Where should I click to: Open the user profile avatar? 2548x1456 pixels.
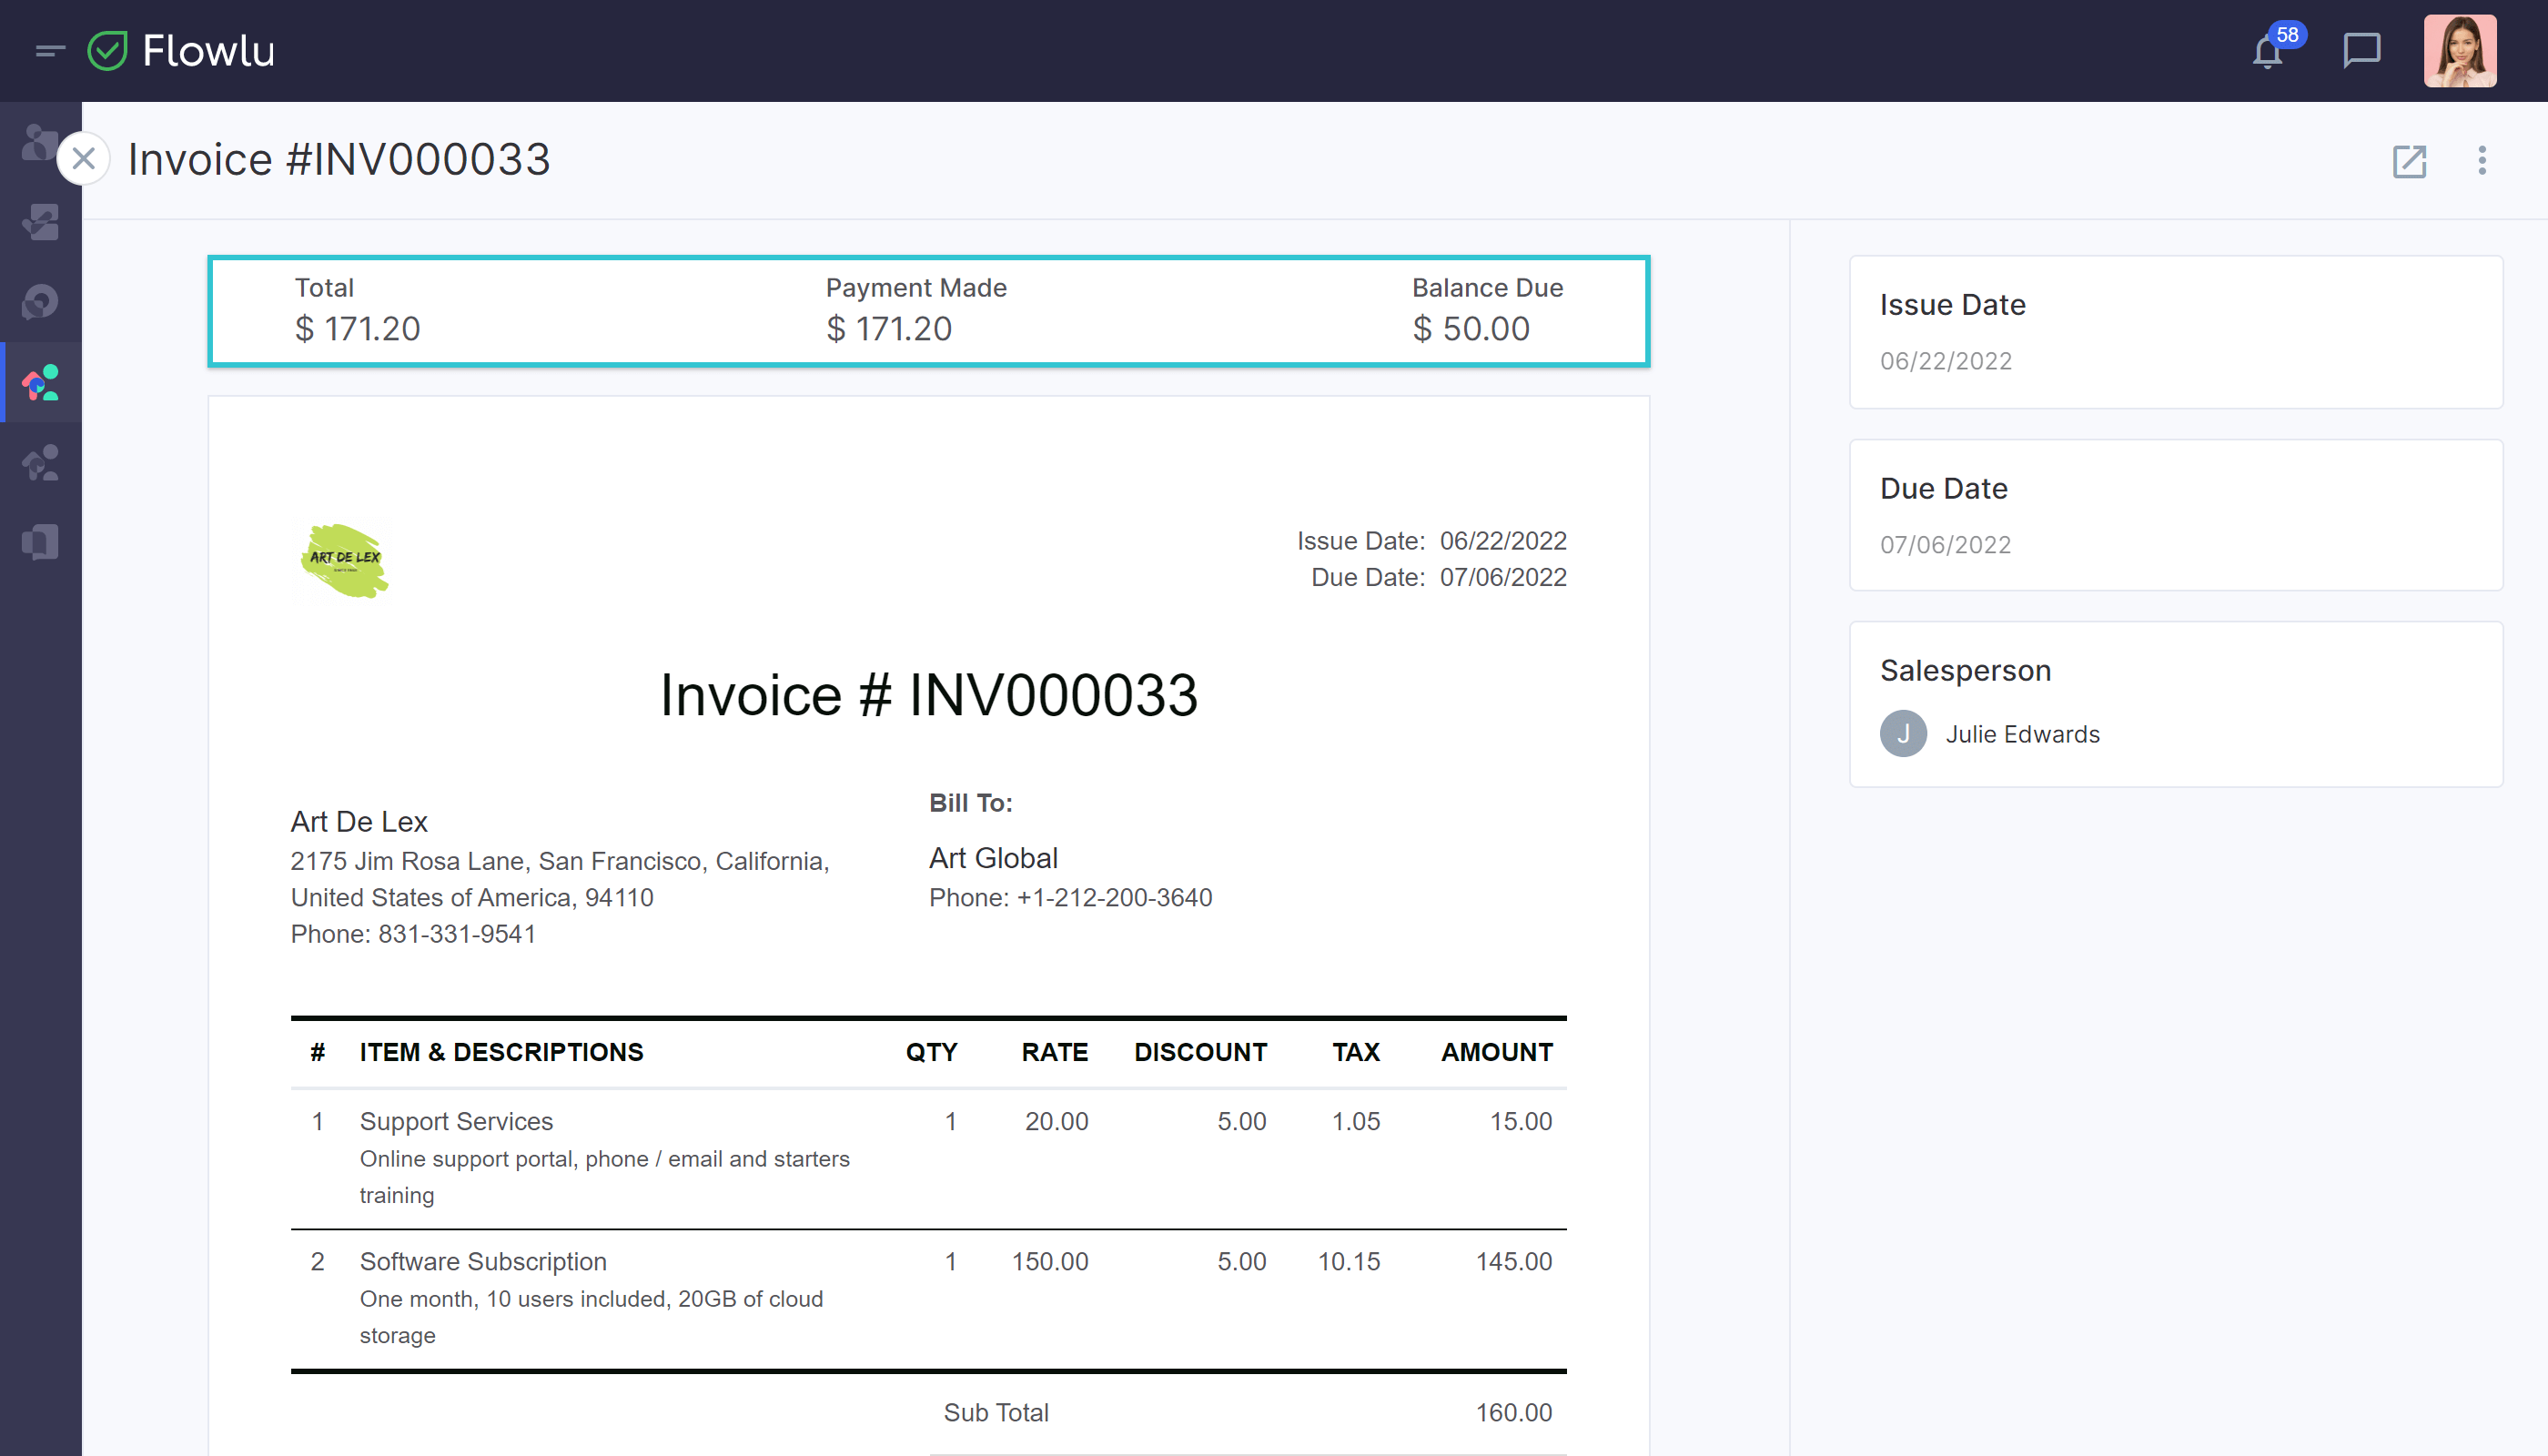point(2460,51)
